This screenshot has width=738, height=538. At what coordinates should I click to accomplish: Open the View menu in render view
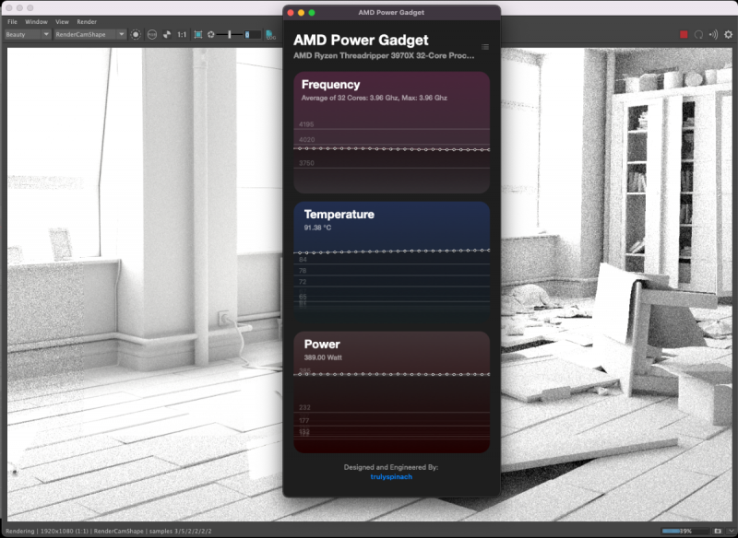(x=62, y=21)
